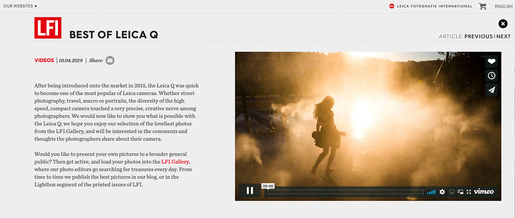Click the AirPlay icon in player
This screenshot has width=515, height=218.
click(452, 192)
